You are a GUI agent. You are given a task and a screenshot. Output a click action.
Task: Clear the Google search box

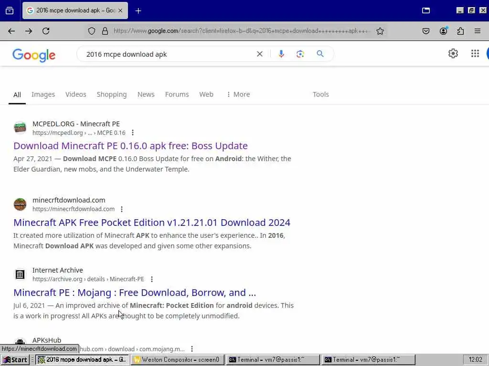pos(259,54)
